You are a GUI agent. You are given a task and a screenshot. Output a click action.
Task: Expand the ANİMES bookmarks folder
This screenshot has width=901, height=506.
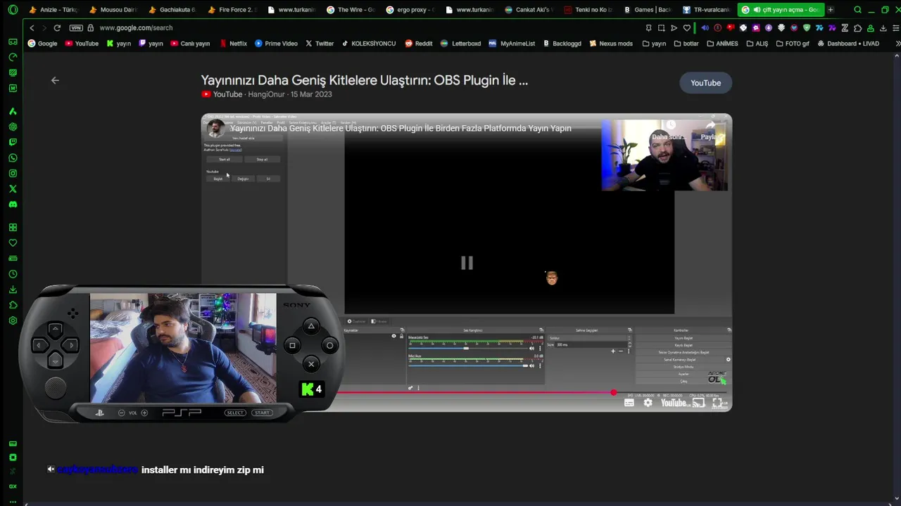coord(722,44)
